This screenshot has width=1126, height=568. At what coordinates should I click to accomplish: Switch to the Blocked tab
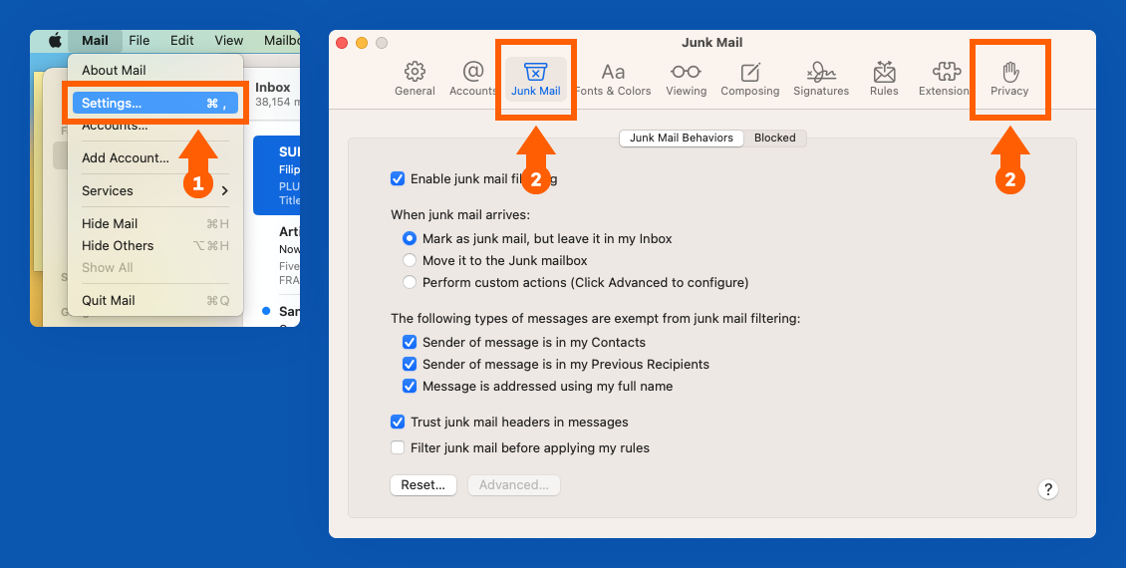pos(775,138)
